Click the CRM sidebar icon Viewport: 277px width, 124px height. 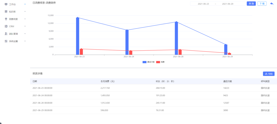pos(6,26)
